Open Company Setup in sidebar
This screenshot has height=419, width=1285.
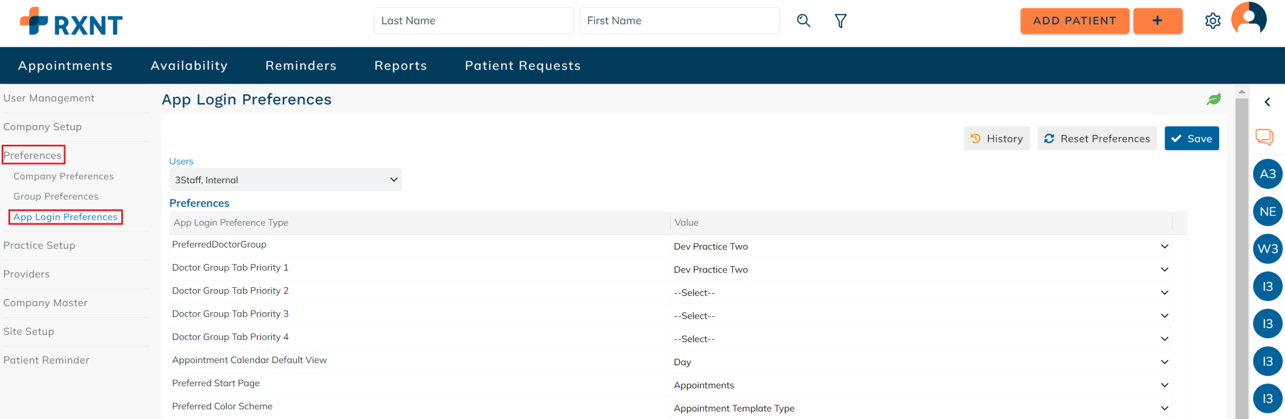click(x=42, y=127)
